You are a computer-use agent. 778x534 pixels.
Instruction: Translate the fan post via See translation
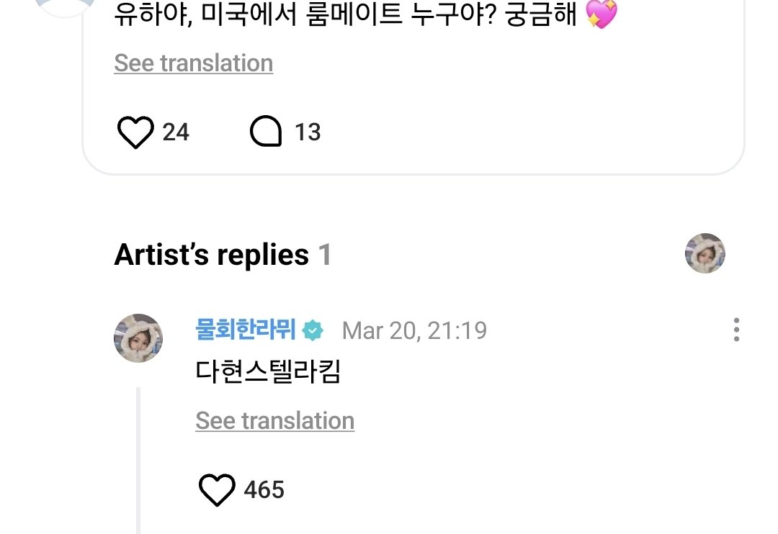coord(193,63)
